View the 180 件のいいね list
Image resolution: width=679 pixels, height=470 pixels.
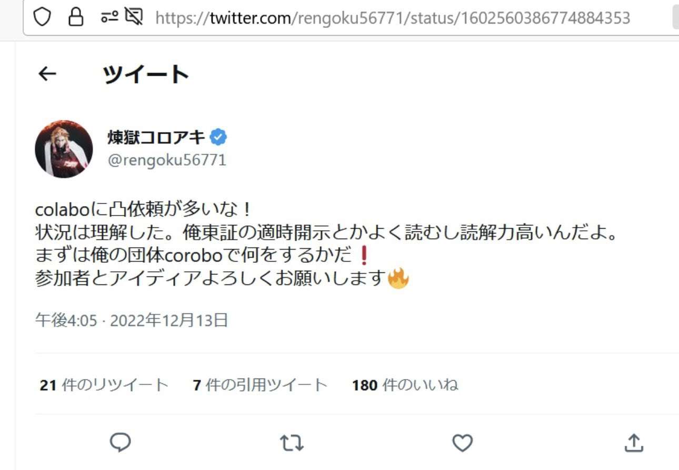[x=405, y=385]
